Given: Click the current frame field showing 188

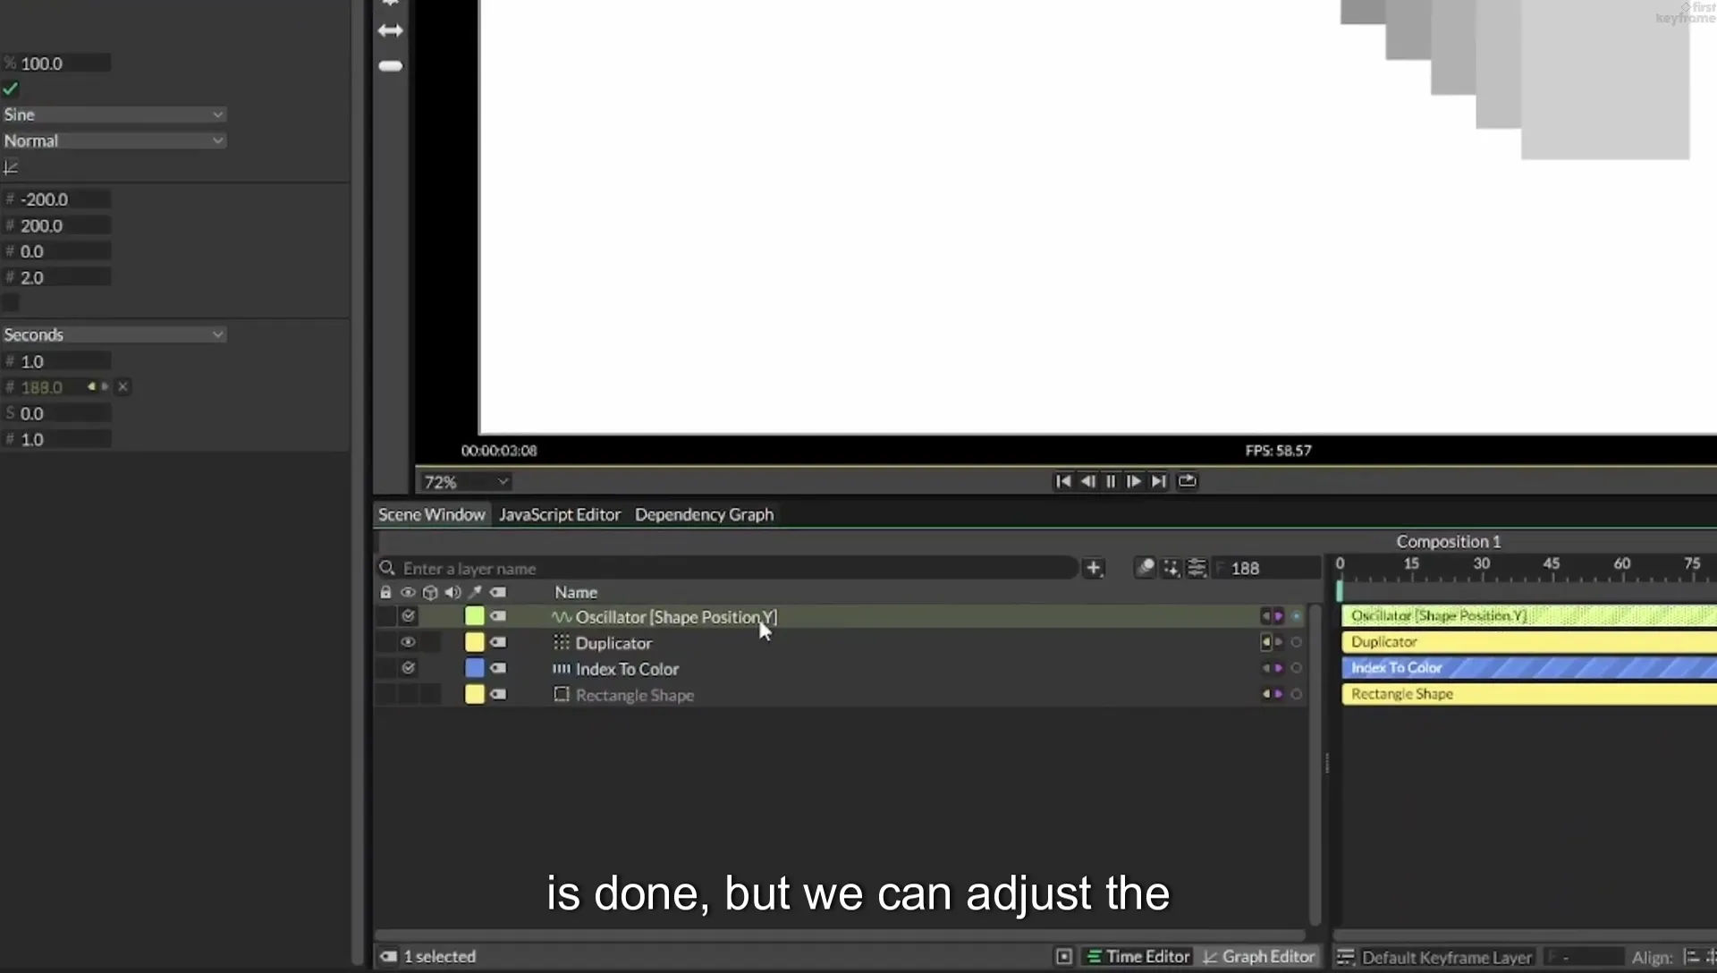Looking at the screenshot, I should [x=1267, y=568].
